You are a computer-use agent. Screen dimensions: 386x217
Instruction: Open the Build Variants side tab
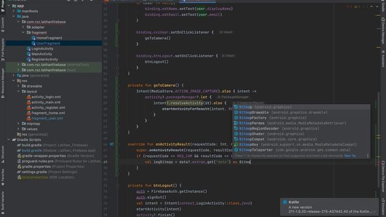(x=2, y=203)
